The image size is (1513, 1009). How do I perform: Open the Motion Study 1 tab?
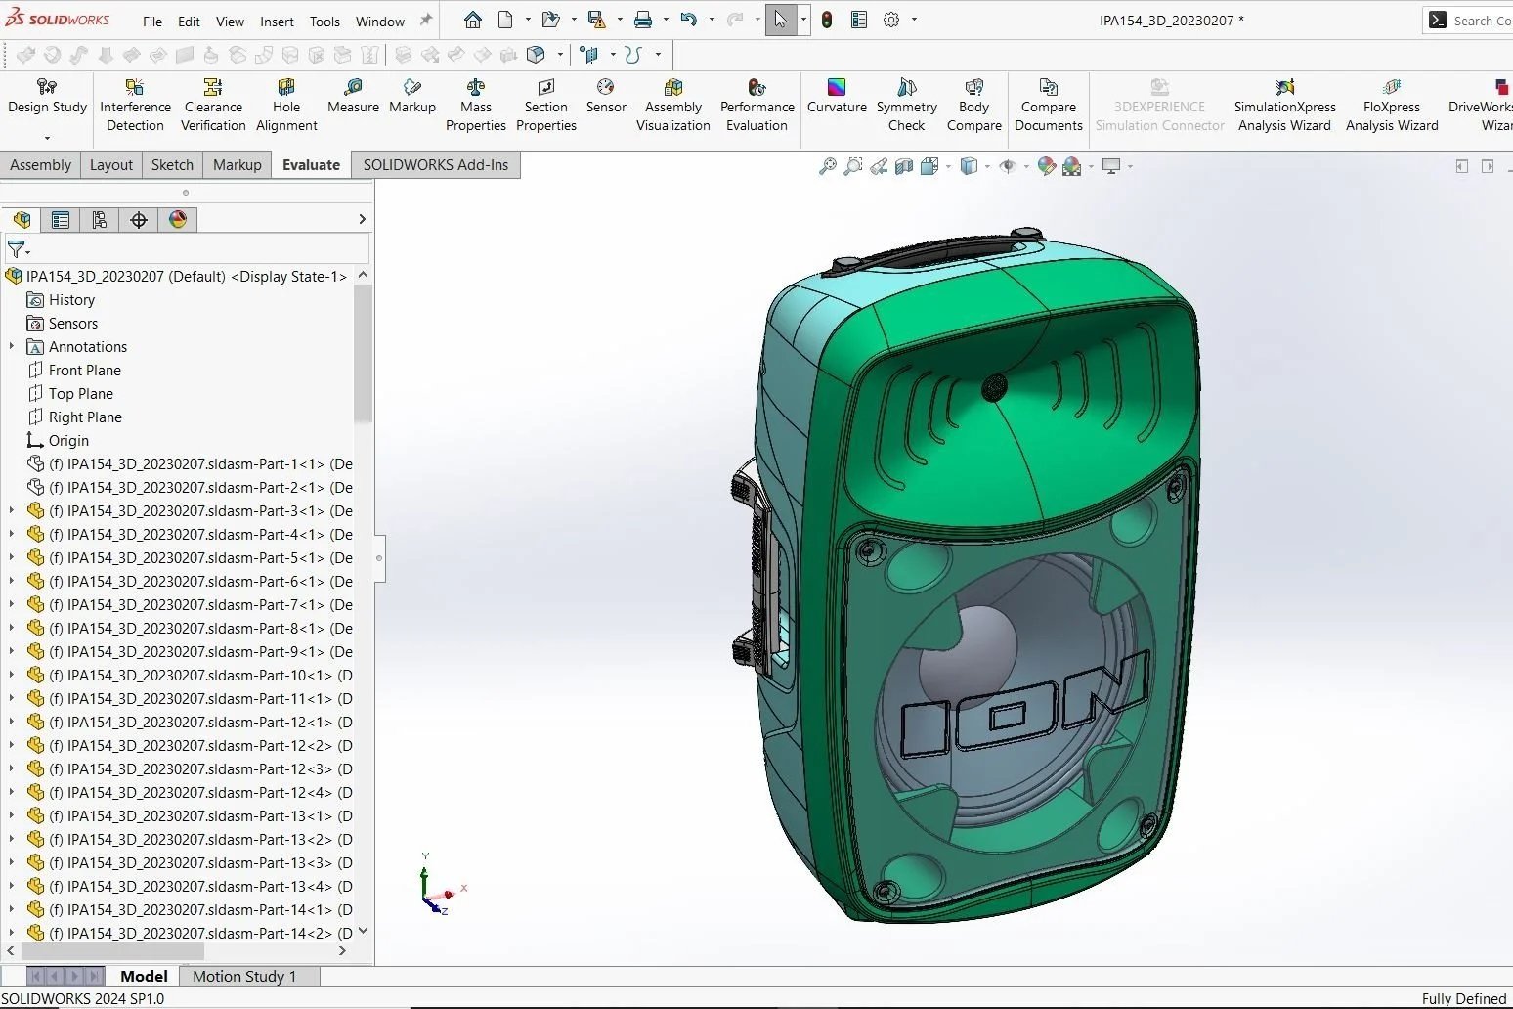tap(244, 976)
